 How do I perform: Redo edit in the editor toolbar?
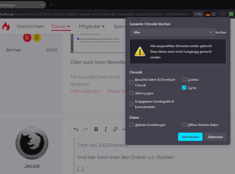[x=85, y=129]
